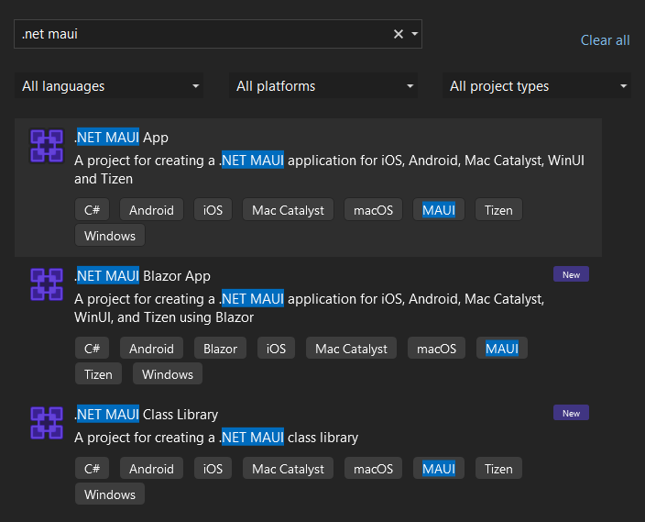Click the .NET MAUI App template icon
Screen dimensions: 645x522
[47, 146]
